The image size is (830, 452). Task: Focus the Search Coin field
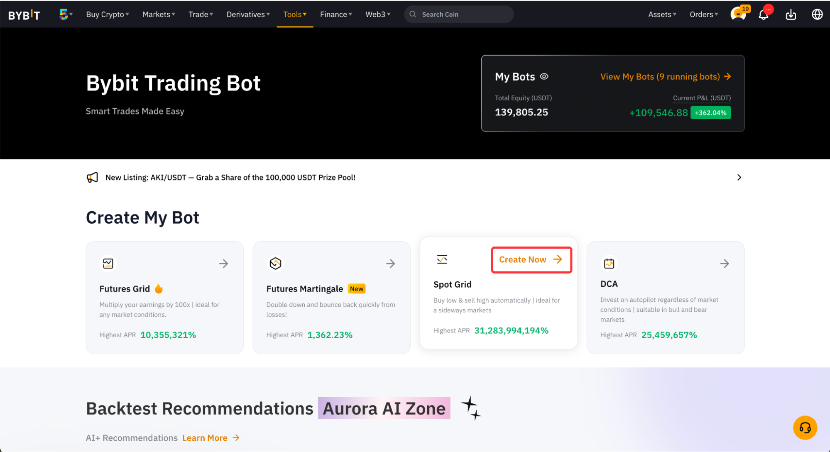pyautogui.click(x=458, y=15)
